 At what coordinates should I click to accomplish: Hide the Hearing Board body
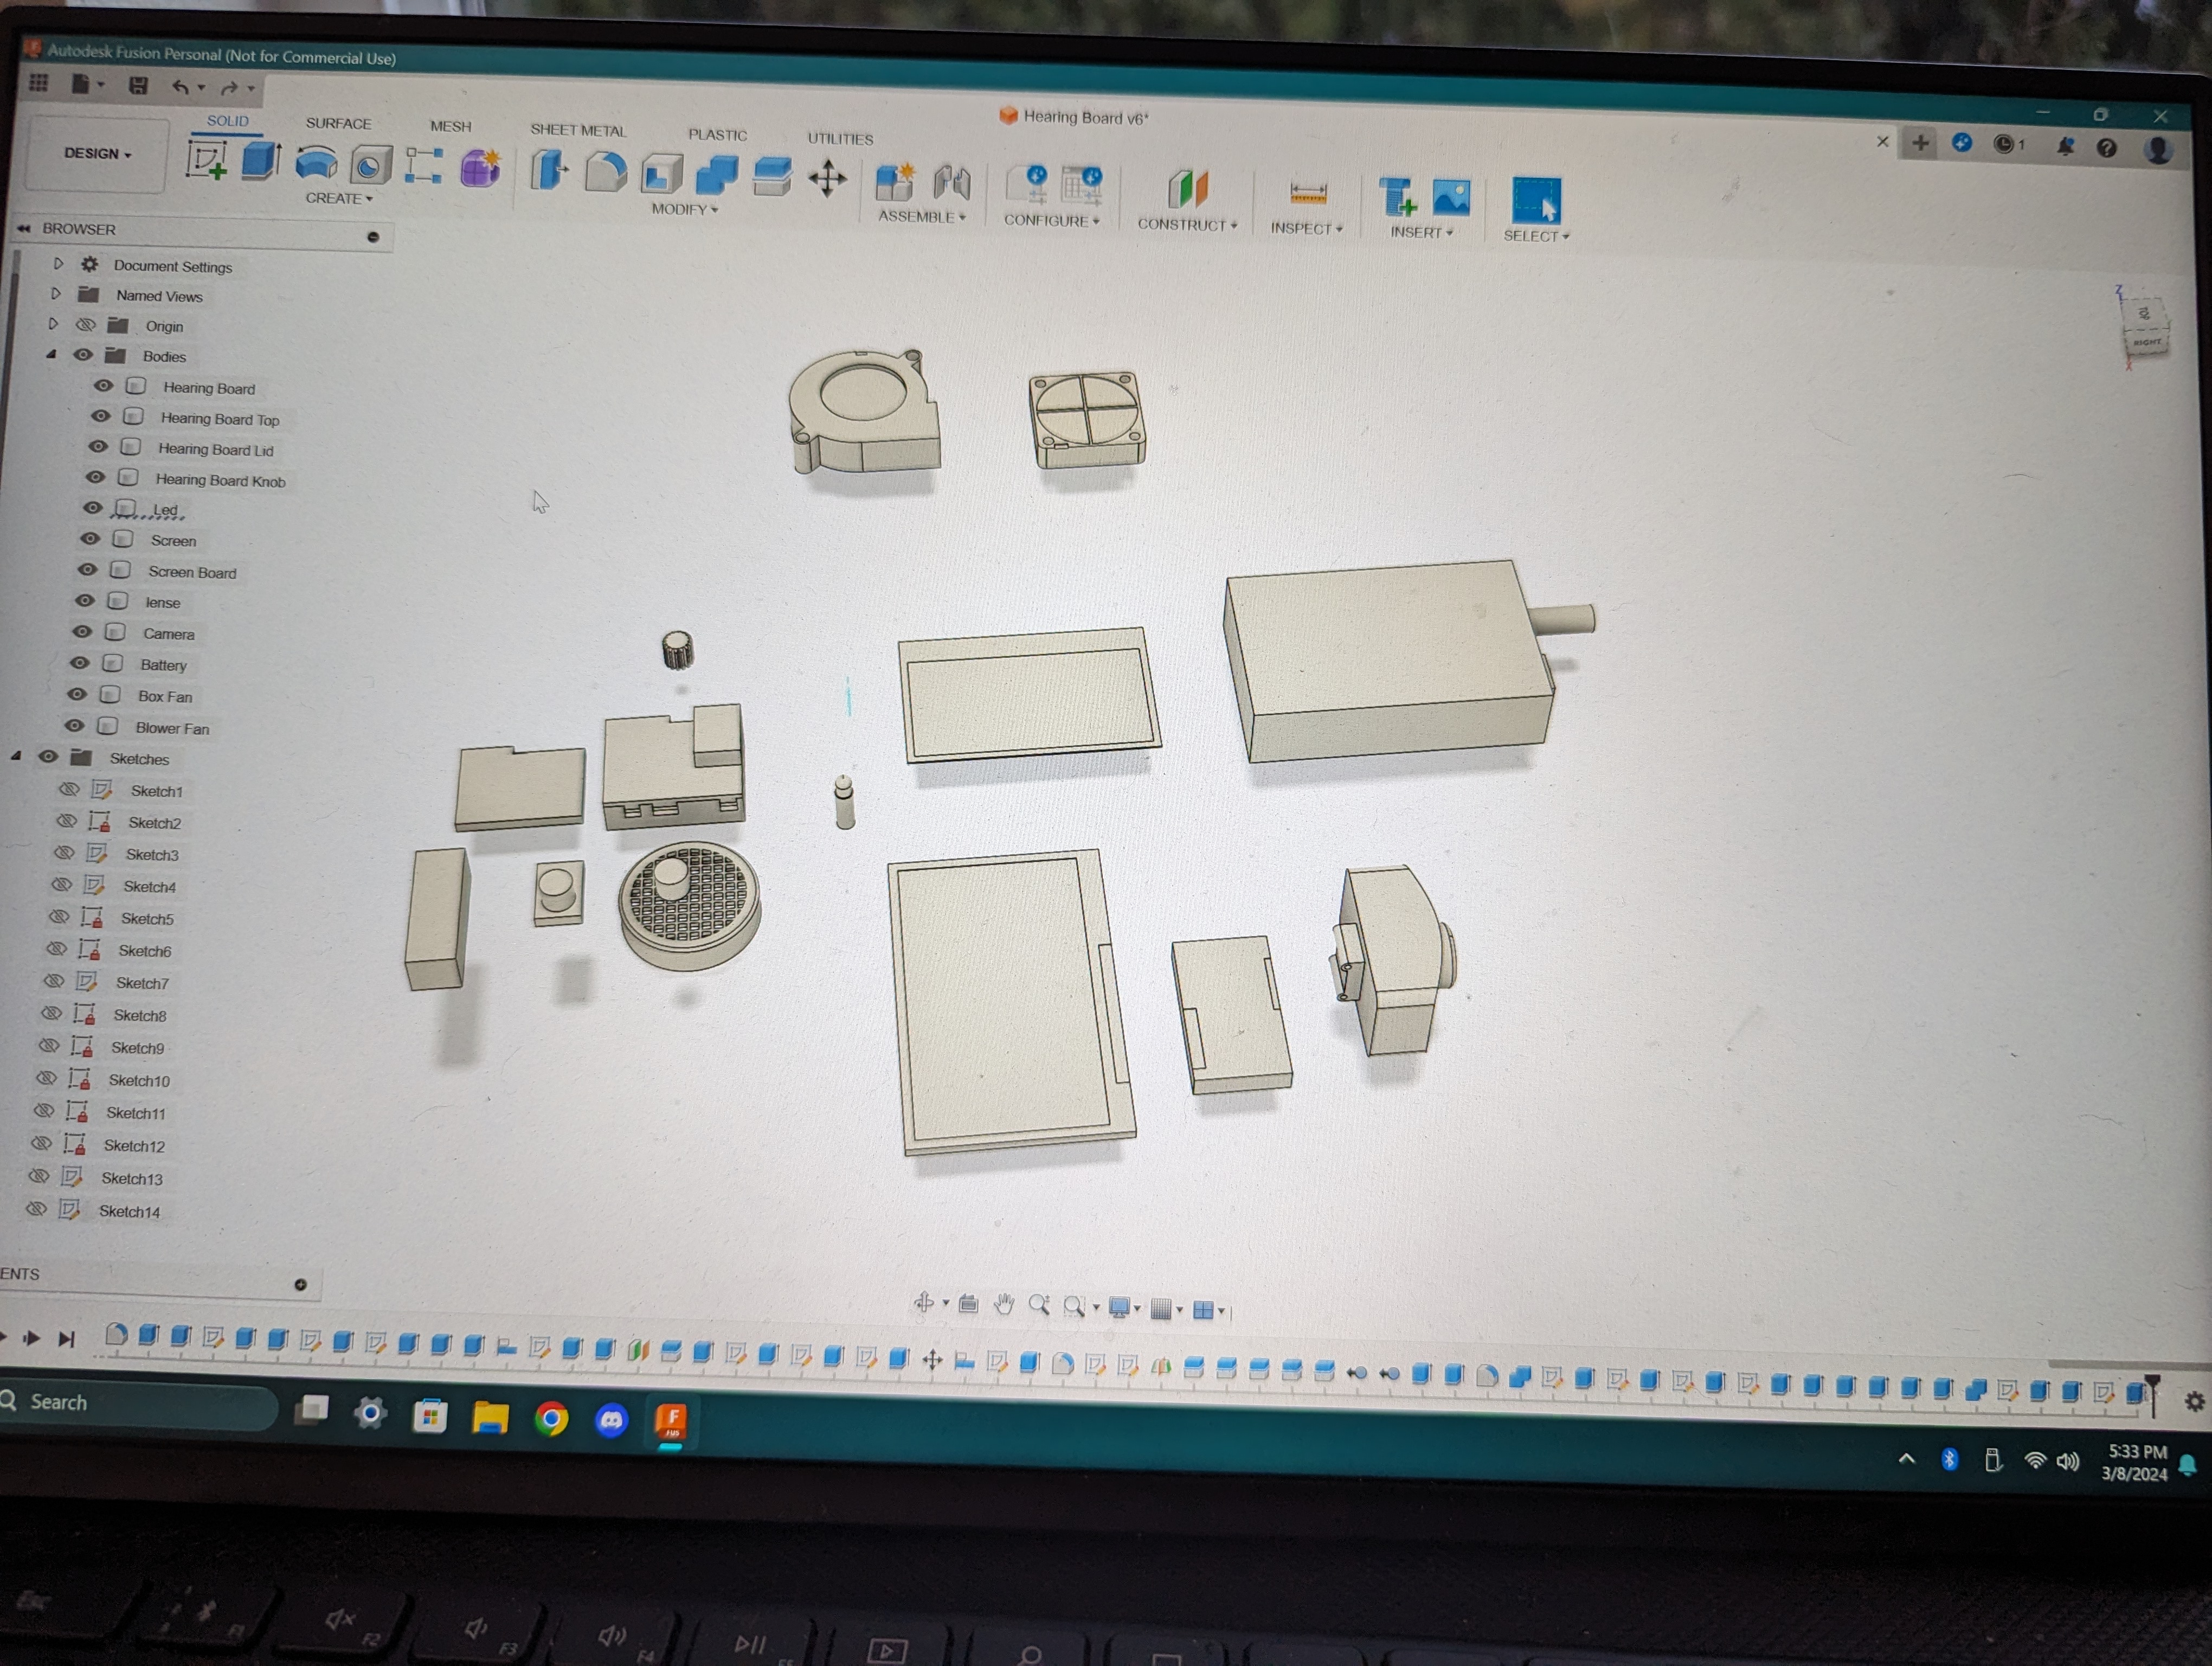coord(103,386)
